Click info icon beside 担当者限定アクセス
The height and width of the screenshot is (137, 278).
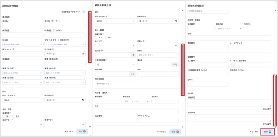click(x=79, y=12)
